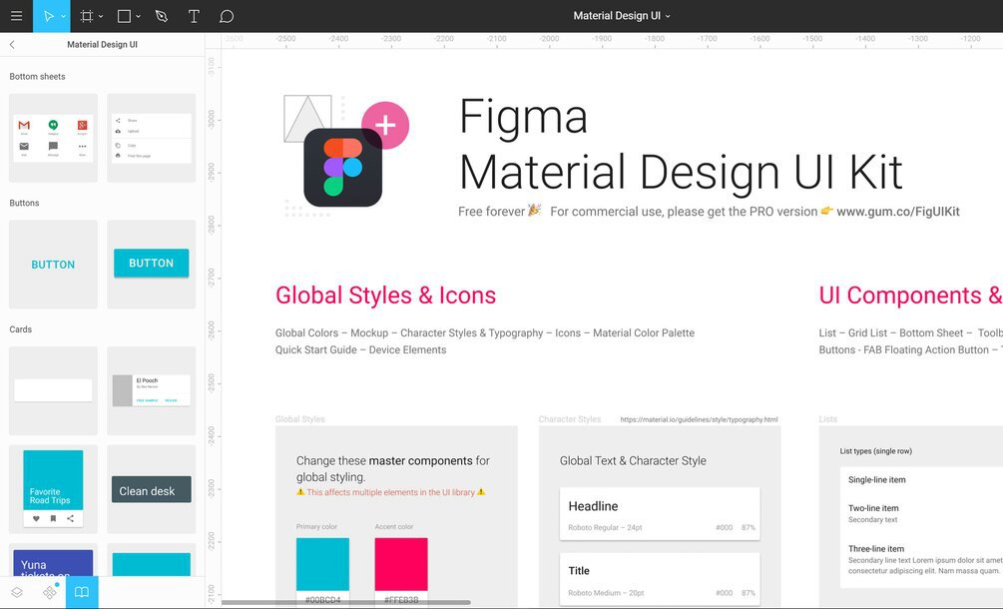Pick the bottom sheet list with Share option
The height and width of the screenshot is (609, 1003).
151,138
